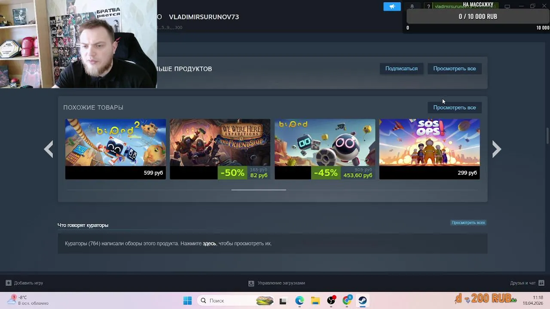Screen dimensions: 550x309
Task: Click the friends chat grid icon
Action: (x=541, y=283)
